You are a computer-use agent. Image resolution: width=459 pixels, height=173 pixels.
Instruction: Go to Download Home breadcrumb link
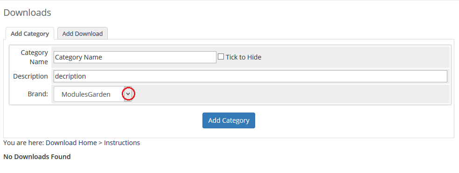coord(71,143)
